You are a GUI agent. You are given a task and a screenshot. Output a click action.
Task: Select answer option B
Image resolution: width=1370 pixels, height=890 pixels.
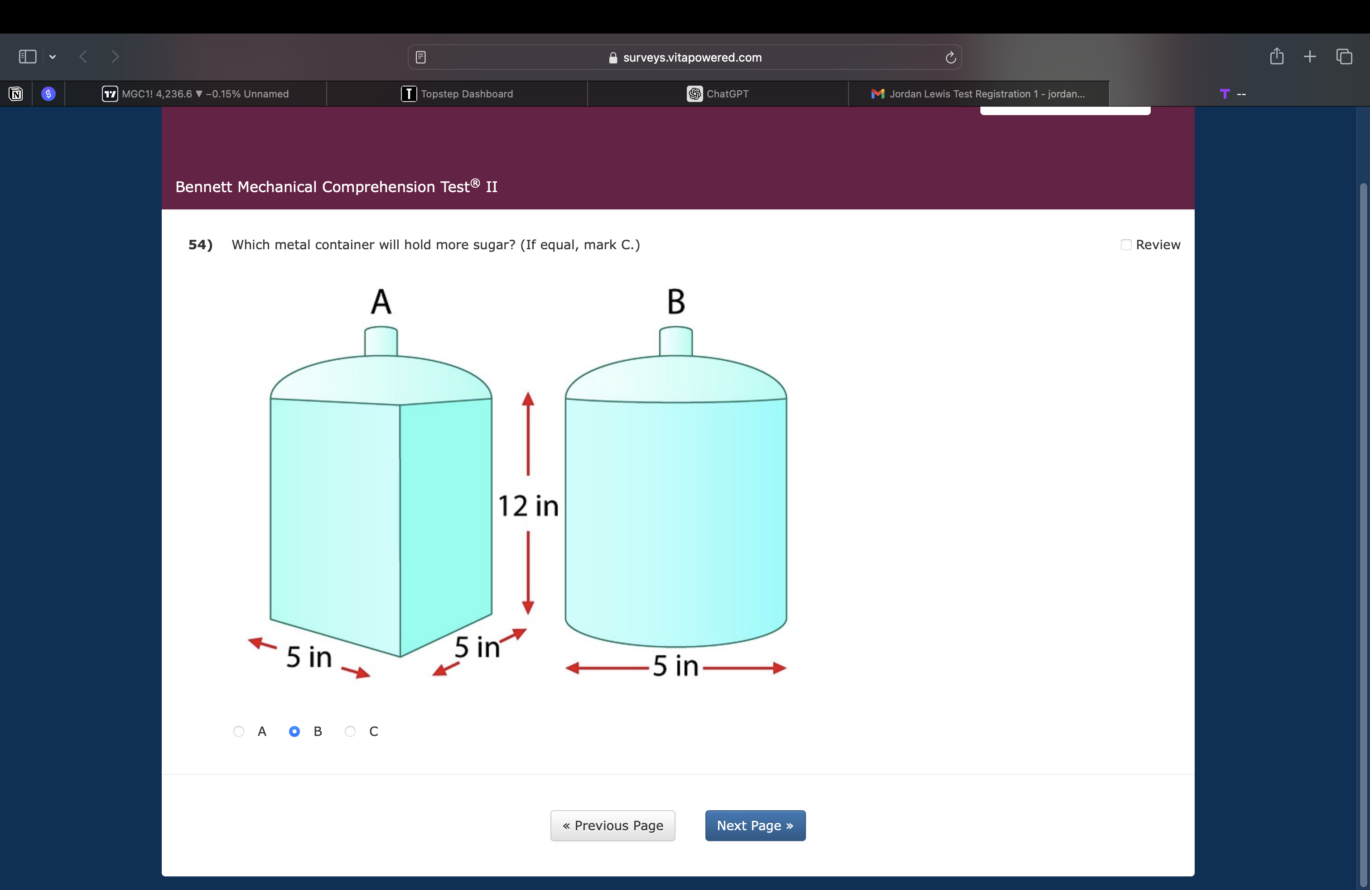tap(294, 731)
